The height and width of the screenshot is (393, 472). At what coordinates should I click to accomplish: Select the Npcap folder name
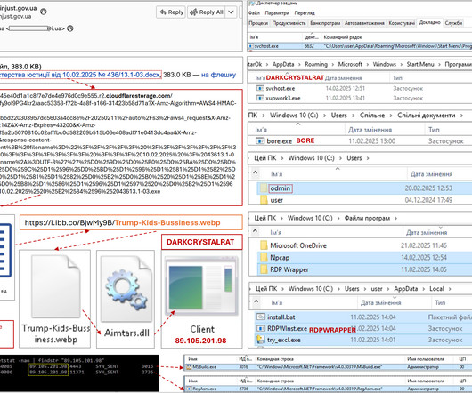pos(280,258)
